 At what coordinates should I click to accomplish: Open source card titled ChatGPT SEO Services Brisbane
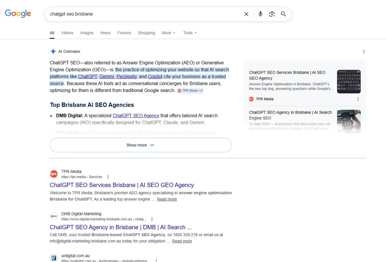click(287, 75)
